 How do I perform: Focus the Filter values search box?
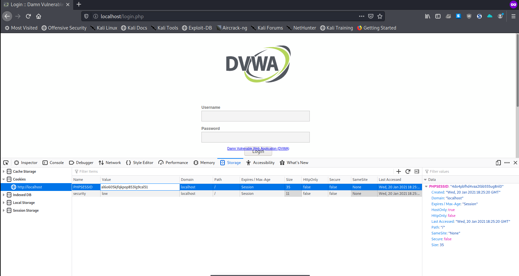[470, 171]
